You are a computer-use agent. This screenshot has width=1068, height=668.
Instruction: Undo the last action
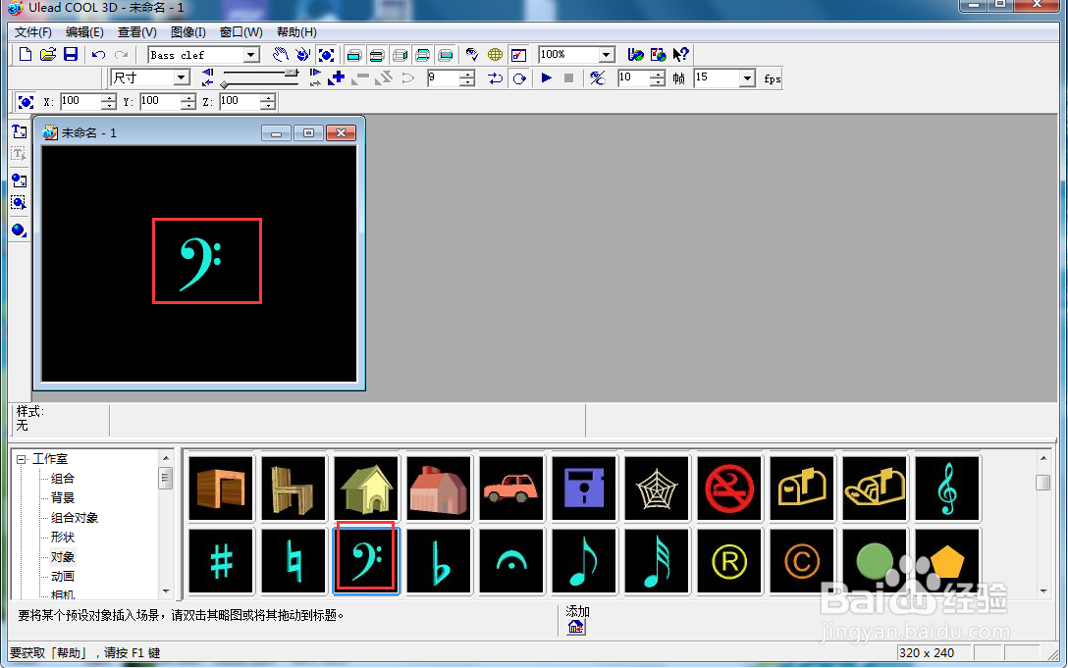click(99, 55)
